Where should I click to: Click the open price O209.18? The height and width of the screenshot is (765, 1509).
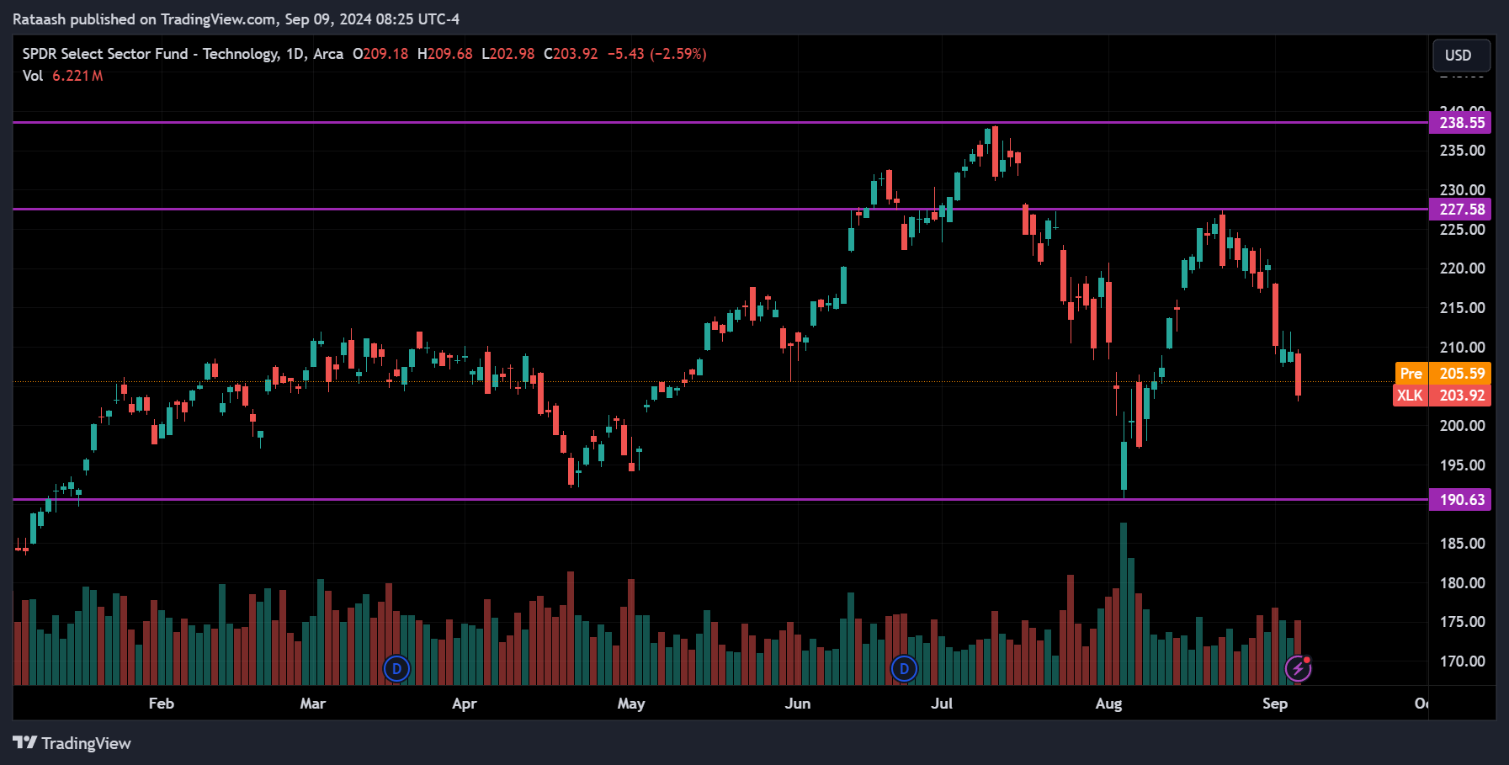380,54
